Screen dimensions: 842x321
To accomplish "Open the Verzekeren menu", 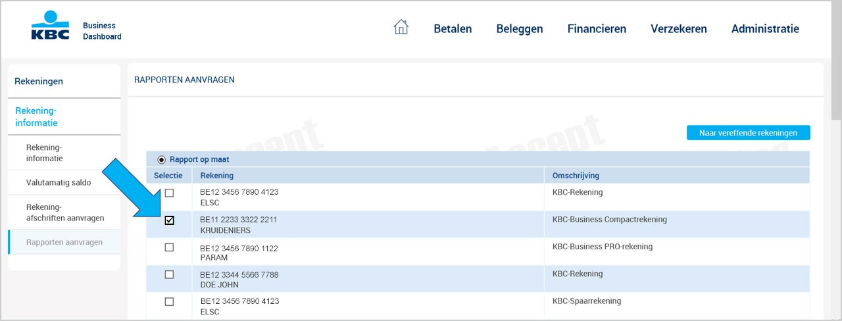I will coord(679,28).
